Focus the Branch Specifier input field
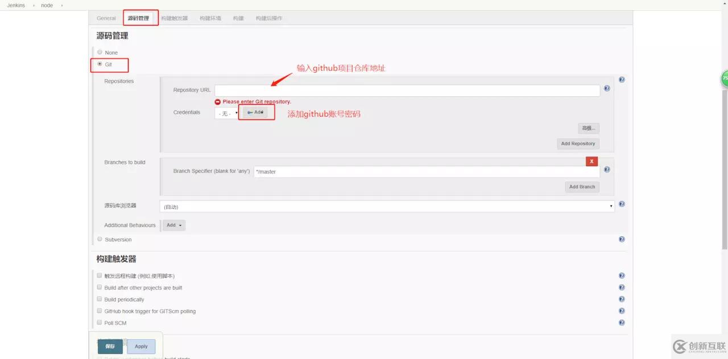 (427, 171)
